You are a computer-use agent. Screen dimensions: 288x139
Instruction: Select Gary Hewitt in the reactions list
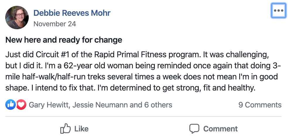pyautogui.click(x=48, y=105)
